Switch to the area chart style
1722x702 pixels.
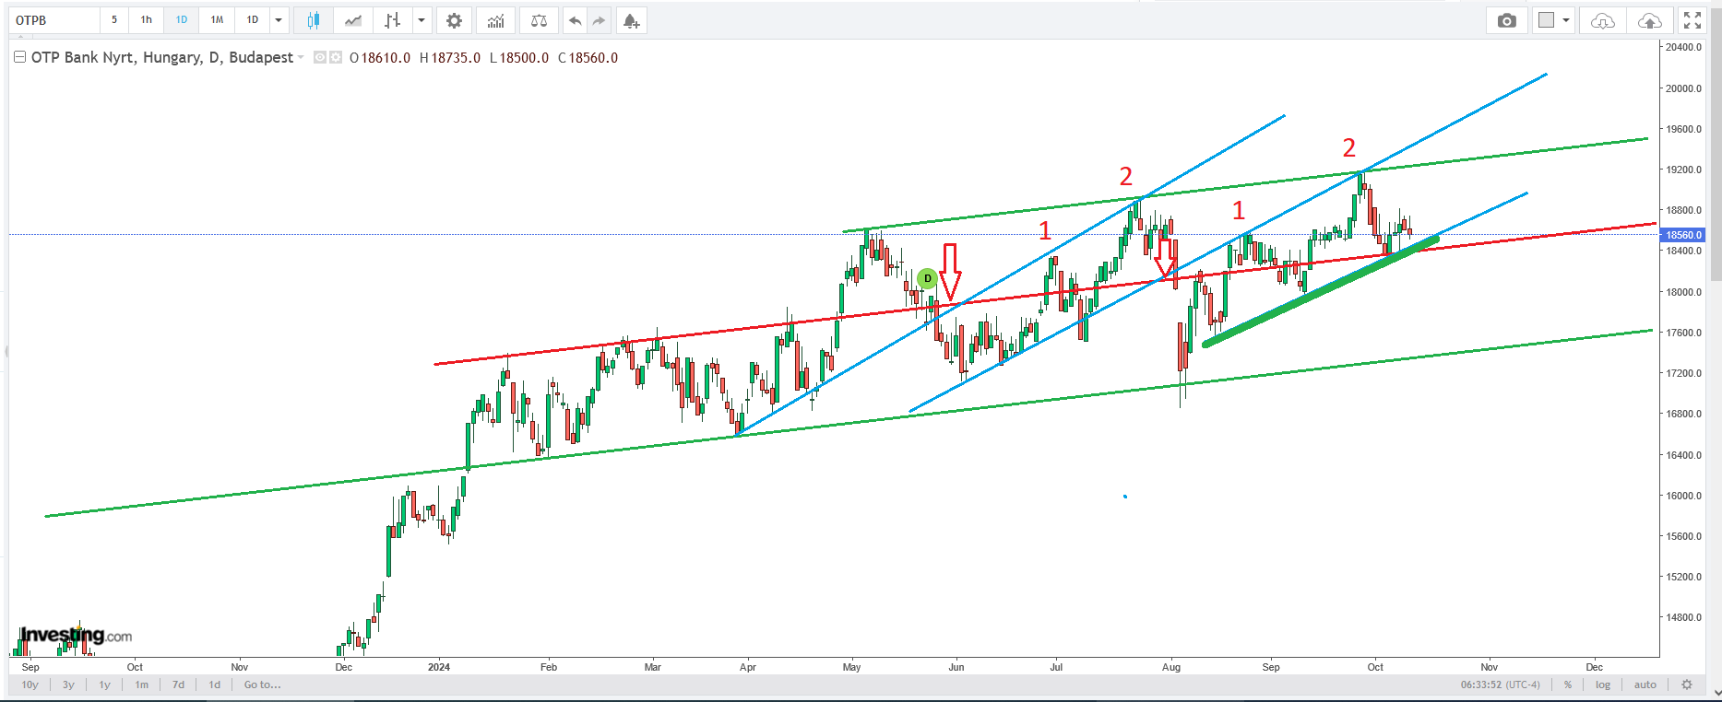(x=352, y=20)
